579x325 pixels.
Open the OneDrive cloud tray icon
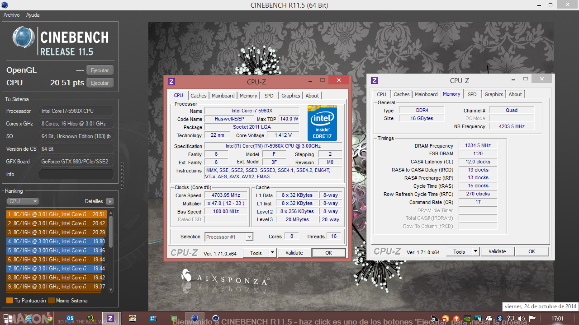(489, 319)
